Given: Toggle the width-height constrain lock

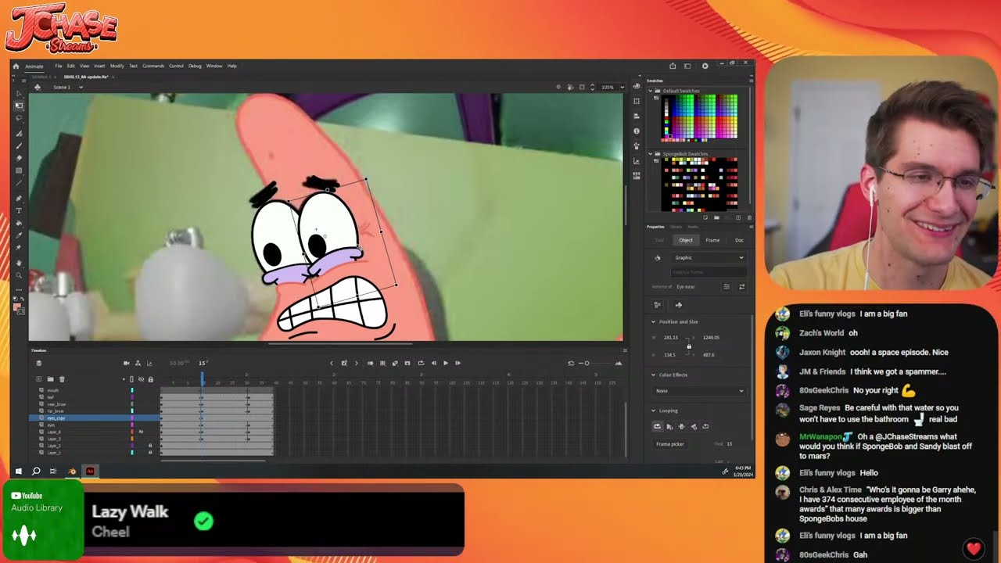Looking at the screenshot, I should (689, 346).
